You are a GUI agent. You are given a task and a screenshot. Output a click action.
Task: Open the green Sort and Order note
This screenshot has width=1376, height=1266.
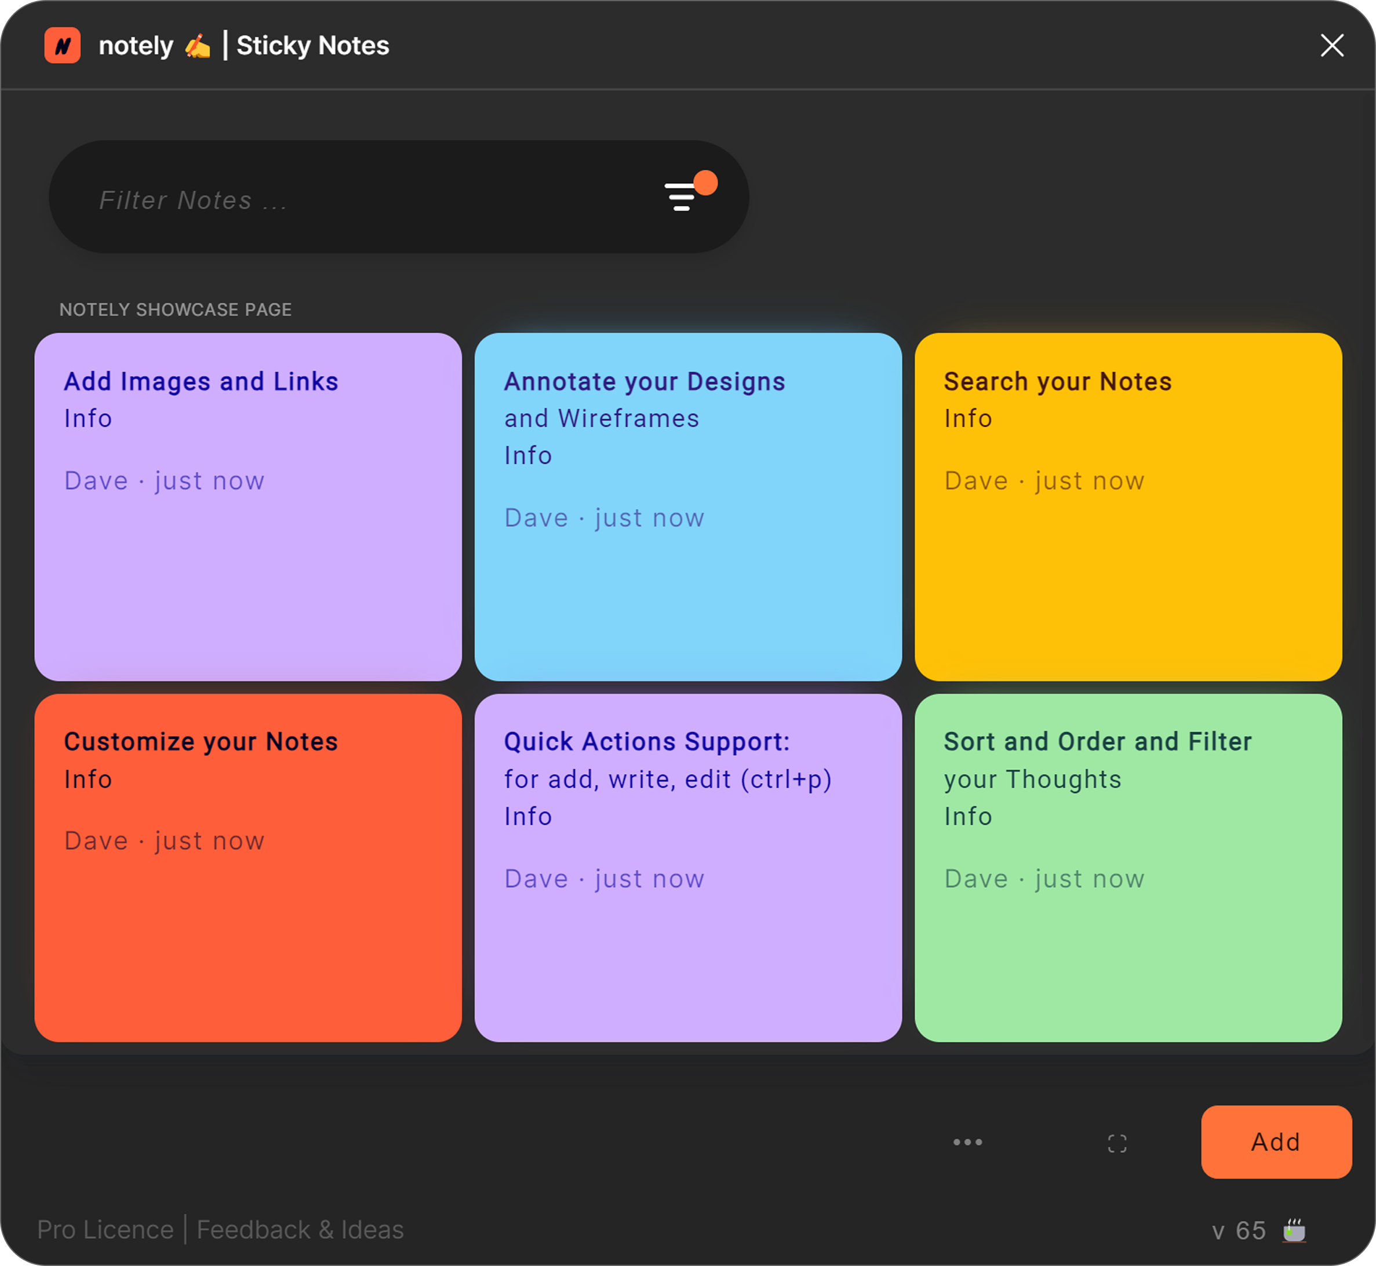(1127, 867)
